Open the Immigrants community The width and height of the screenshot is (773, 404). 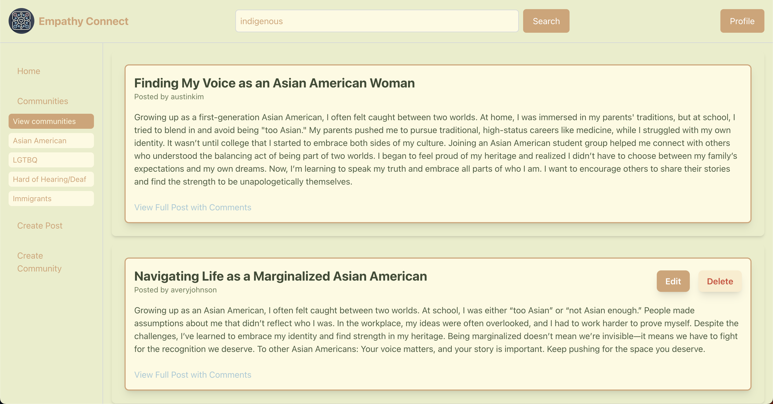[51, 199]
